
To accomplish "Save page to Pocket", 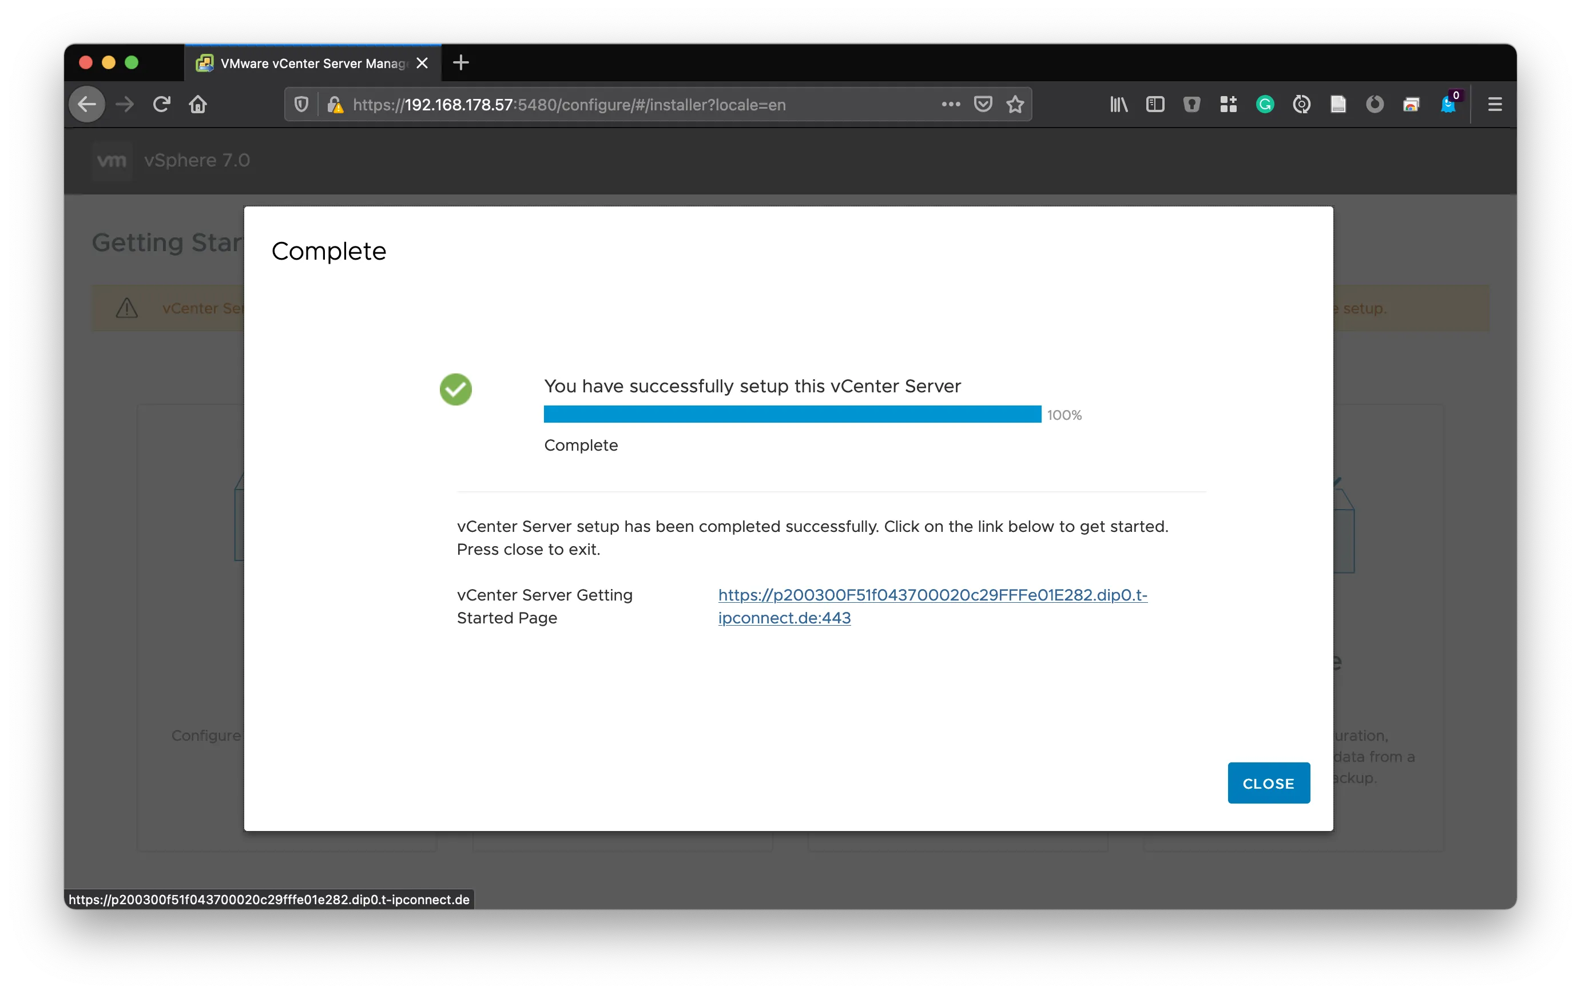I will [982, 105].
